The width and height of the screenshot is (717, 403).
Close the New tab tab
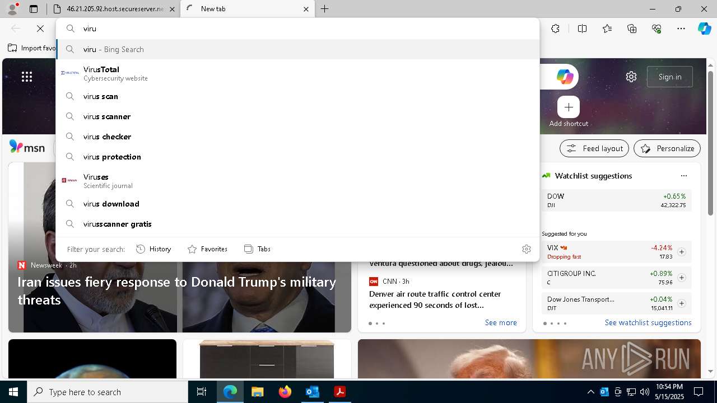pos(306,9)
